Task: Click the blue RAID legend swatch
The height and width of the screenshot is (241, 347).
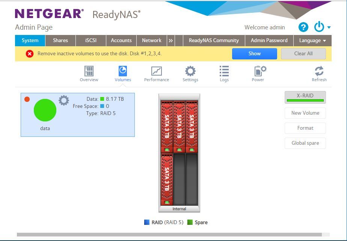Action: [147, 222]
